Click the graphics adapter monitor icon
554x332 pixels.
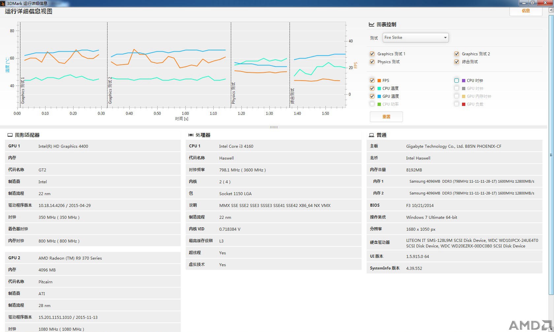tap(10, 135)
